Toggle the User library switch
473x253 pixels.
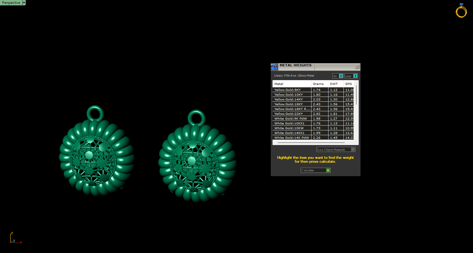pos(355,76)
